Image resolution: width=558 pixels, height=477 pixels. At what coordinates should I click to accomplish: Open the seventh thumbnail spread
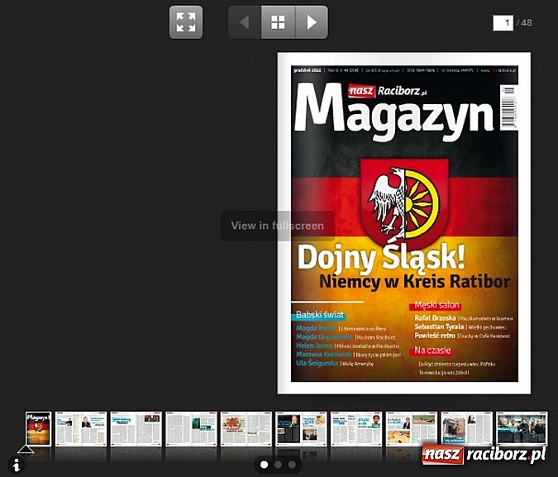pyautogui.click(x=356, y=429)
